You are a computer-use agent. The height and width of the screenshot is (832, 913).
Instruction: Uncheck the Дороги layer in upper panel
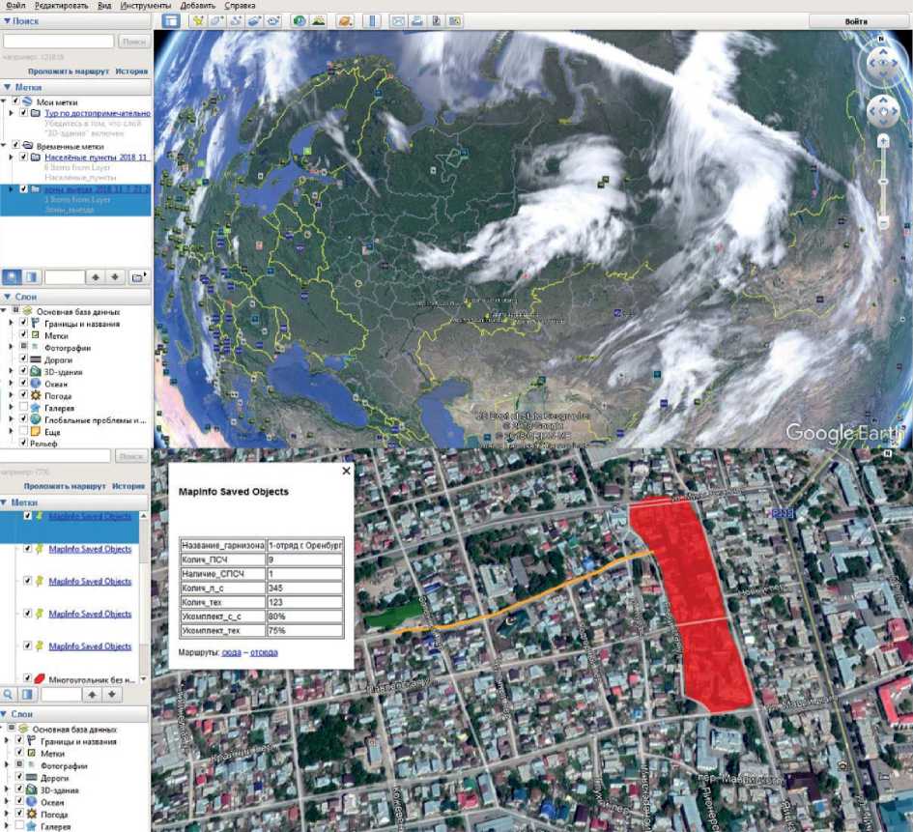(23, 359)
